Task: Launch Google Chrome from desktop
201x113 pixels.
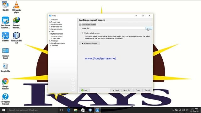Action: 5,84
